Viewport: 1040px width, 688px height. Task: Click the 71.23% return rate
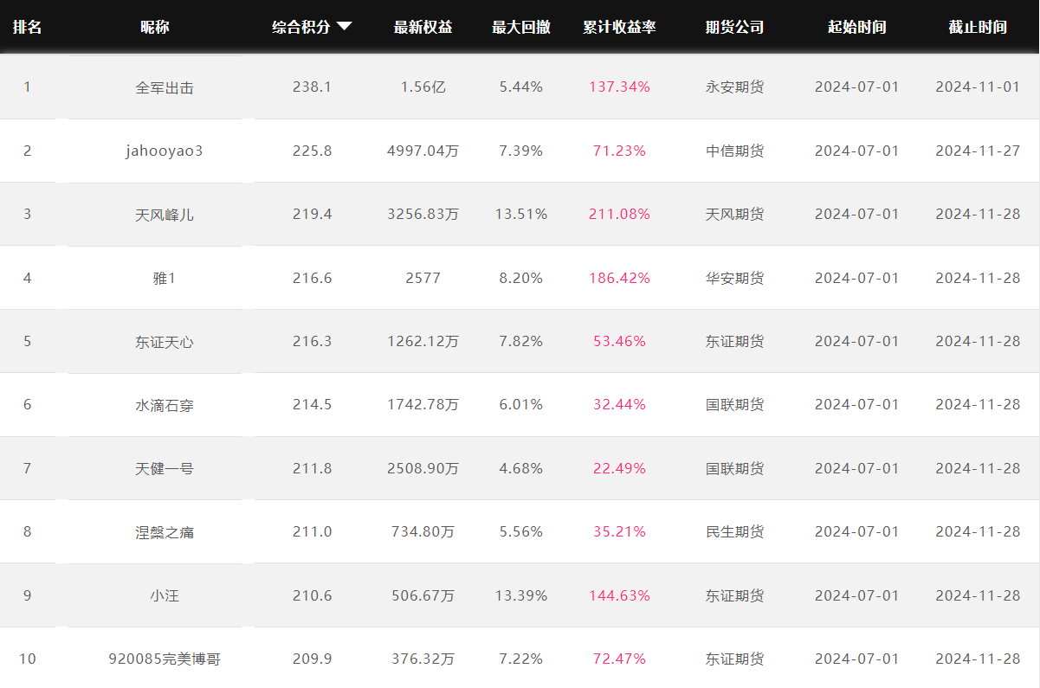[x=619, y=151]
